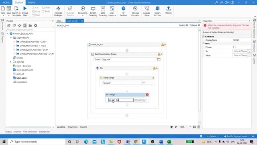This screenshot has height=145, width=257.
Task: Click Expand All
Action: (183, 25)
